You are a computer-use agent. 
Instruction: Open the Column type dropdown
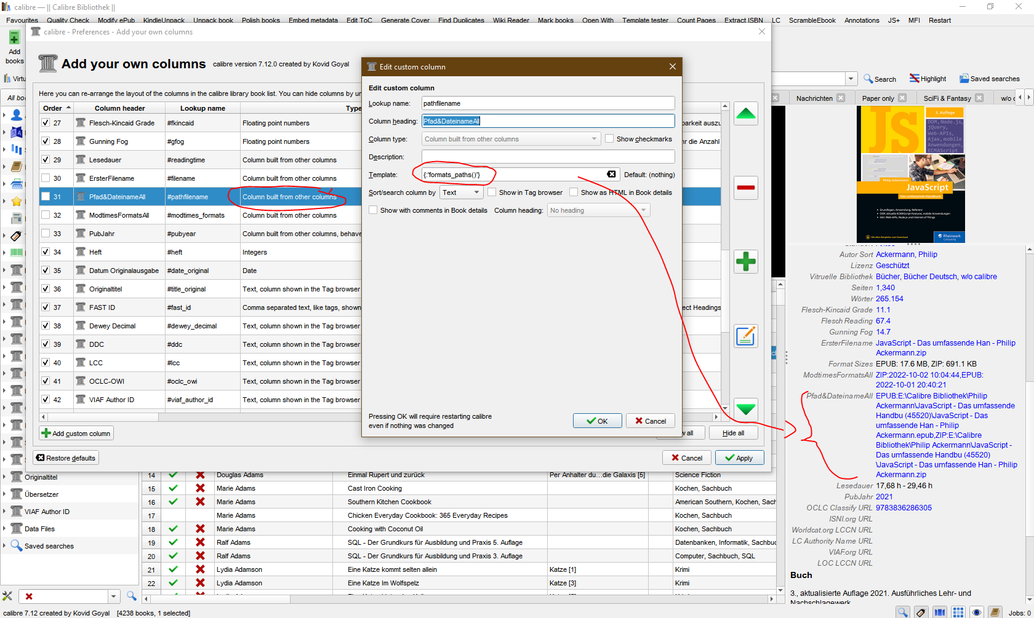[511, 139]
